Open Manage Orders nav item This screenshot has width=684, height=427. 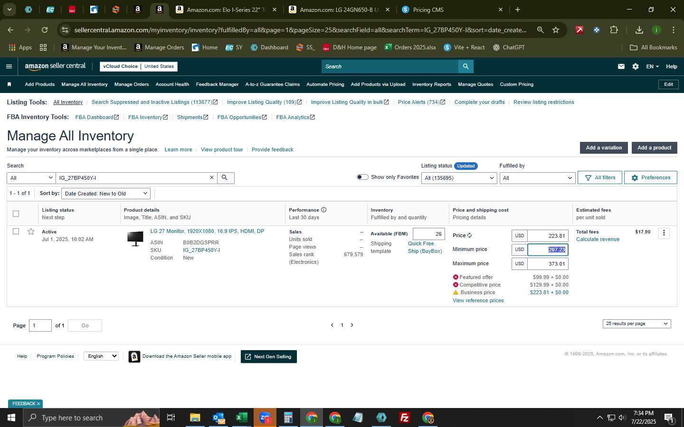(x=132, y=84)
